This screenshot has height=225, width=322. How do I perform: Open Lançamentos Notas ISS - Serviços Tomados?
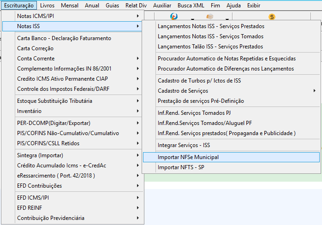point(231,36)
